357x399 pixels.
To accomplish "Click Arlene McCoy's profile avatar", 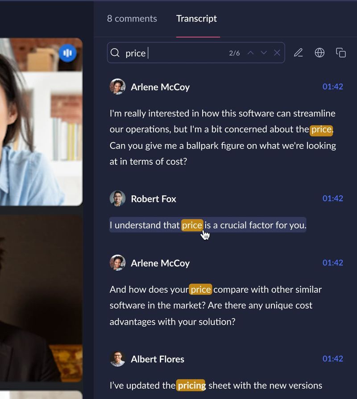I will pyautogui.click(x=117, y=87).
